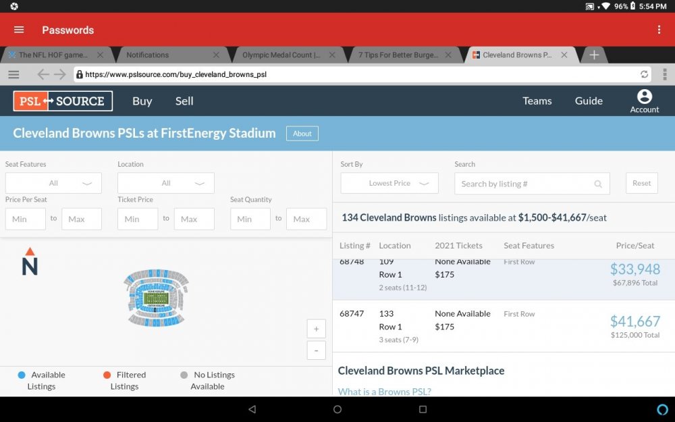This screenshot has width=675, height=422.
Task: Click the Price Per Seat Min field
Action: (26, 219)
